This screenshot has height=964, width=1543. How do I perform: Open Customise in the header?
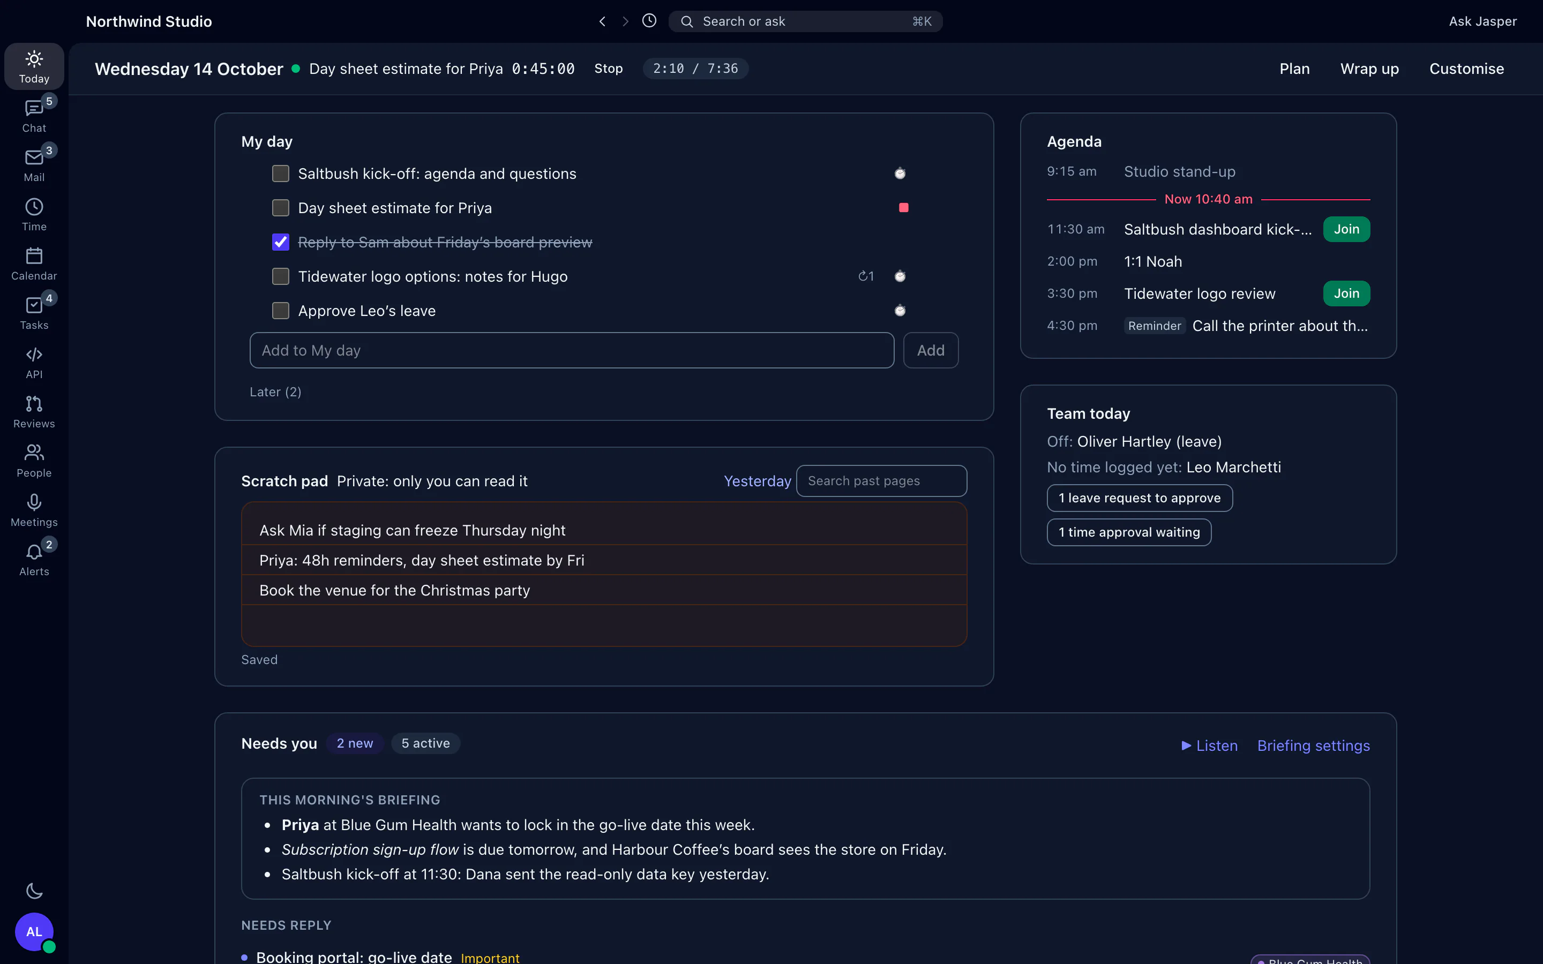coord(1466,69)
